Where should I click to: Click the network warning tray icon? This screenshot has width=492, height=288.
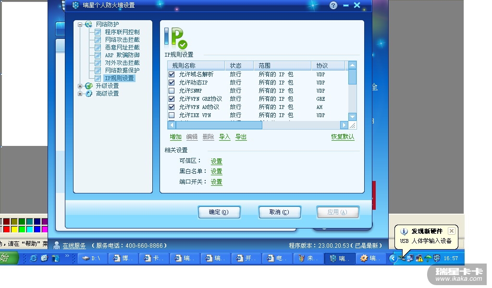[x=419, y=258]
